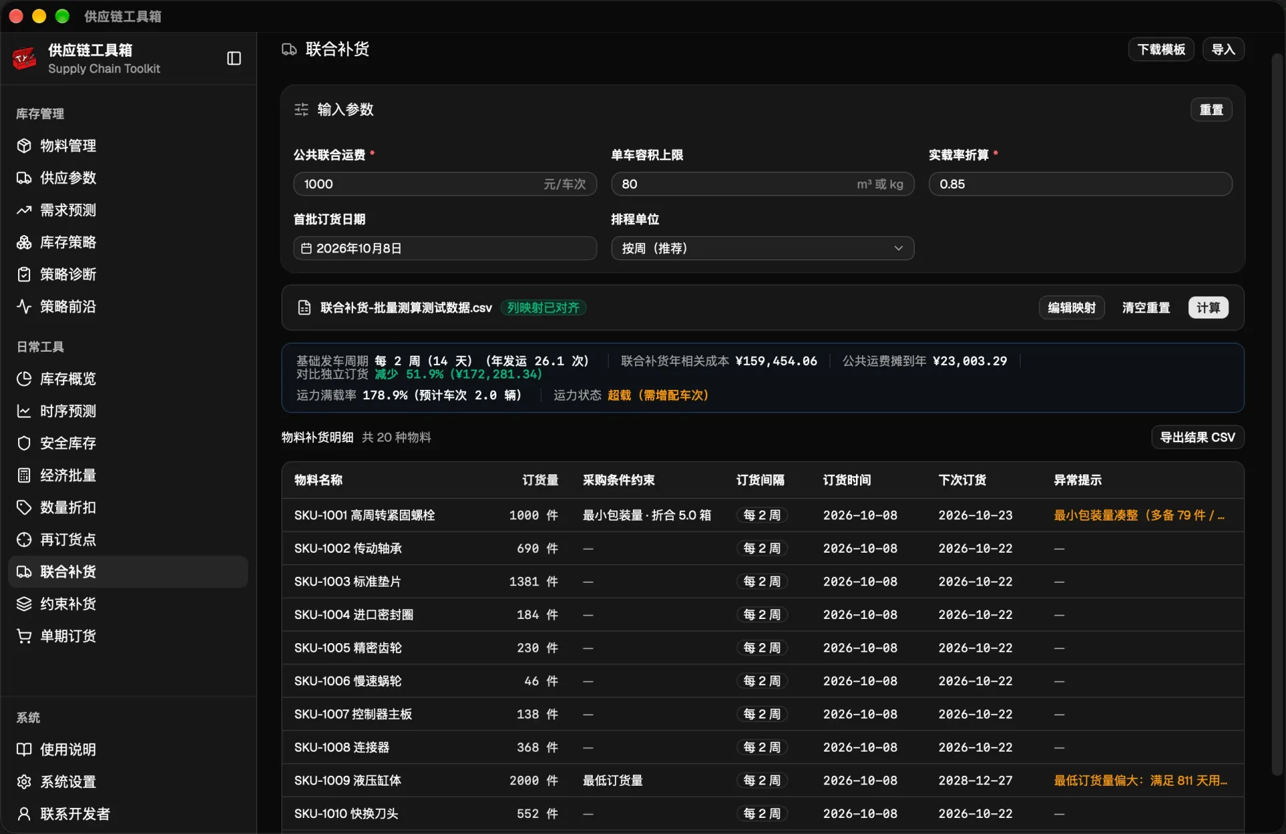The width and height of the screenshot is (1286, 834).
Task: Open 库存策略 section
Action: point(128,242)
